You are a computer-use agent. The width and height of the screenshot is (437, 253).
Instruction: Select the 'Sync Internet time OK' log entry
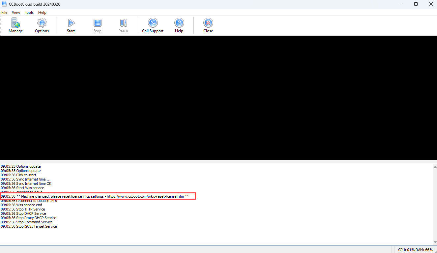[26, 184]
